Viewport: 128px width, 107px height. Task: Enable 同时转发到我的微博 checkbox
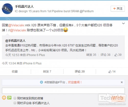point(15,98)
